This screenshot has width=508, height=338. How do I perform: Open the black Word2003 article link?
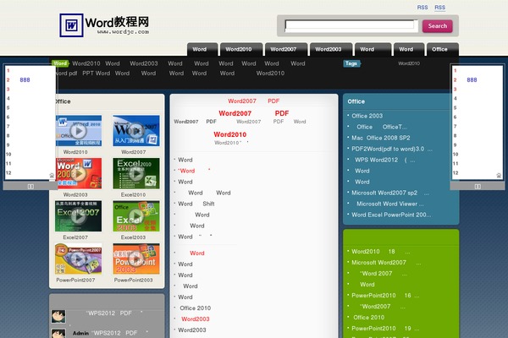192,330
